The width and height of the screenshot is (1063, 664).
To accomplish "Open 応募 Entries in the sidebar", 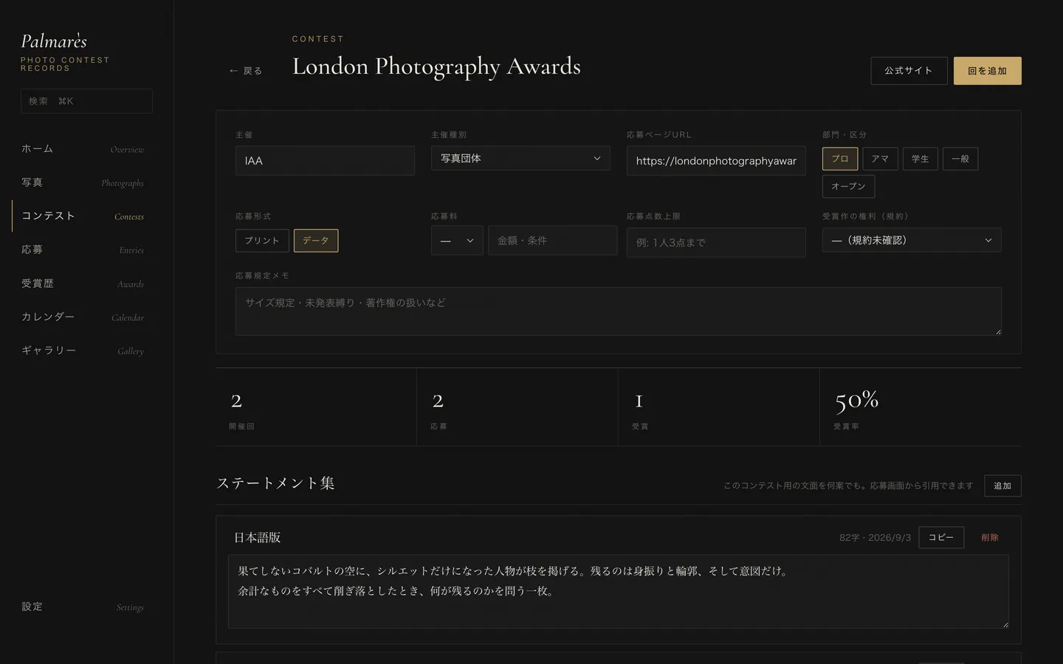I will point(83,250).
